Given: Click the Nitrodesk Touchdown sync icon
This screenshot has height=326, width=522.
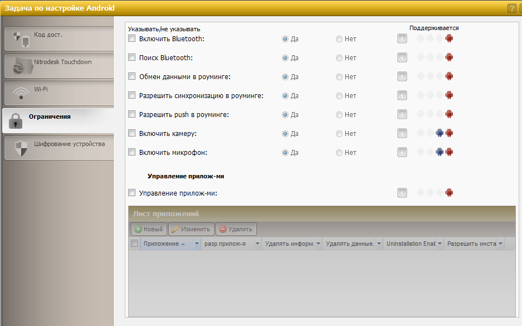Looking at the screenshot, I should (x=23, y=66).
